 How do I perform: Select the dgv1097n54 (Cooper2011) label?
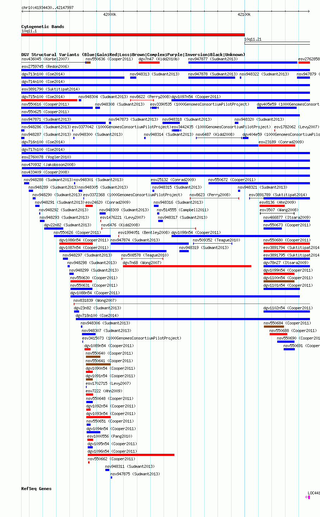point(196,97)
